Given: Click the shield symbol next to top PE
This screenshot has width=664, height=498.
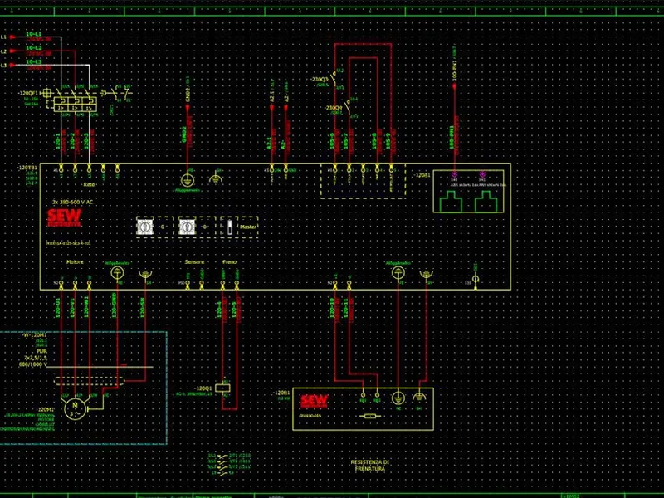Looking at the screenshot, I should click(x=216, y=178).
